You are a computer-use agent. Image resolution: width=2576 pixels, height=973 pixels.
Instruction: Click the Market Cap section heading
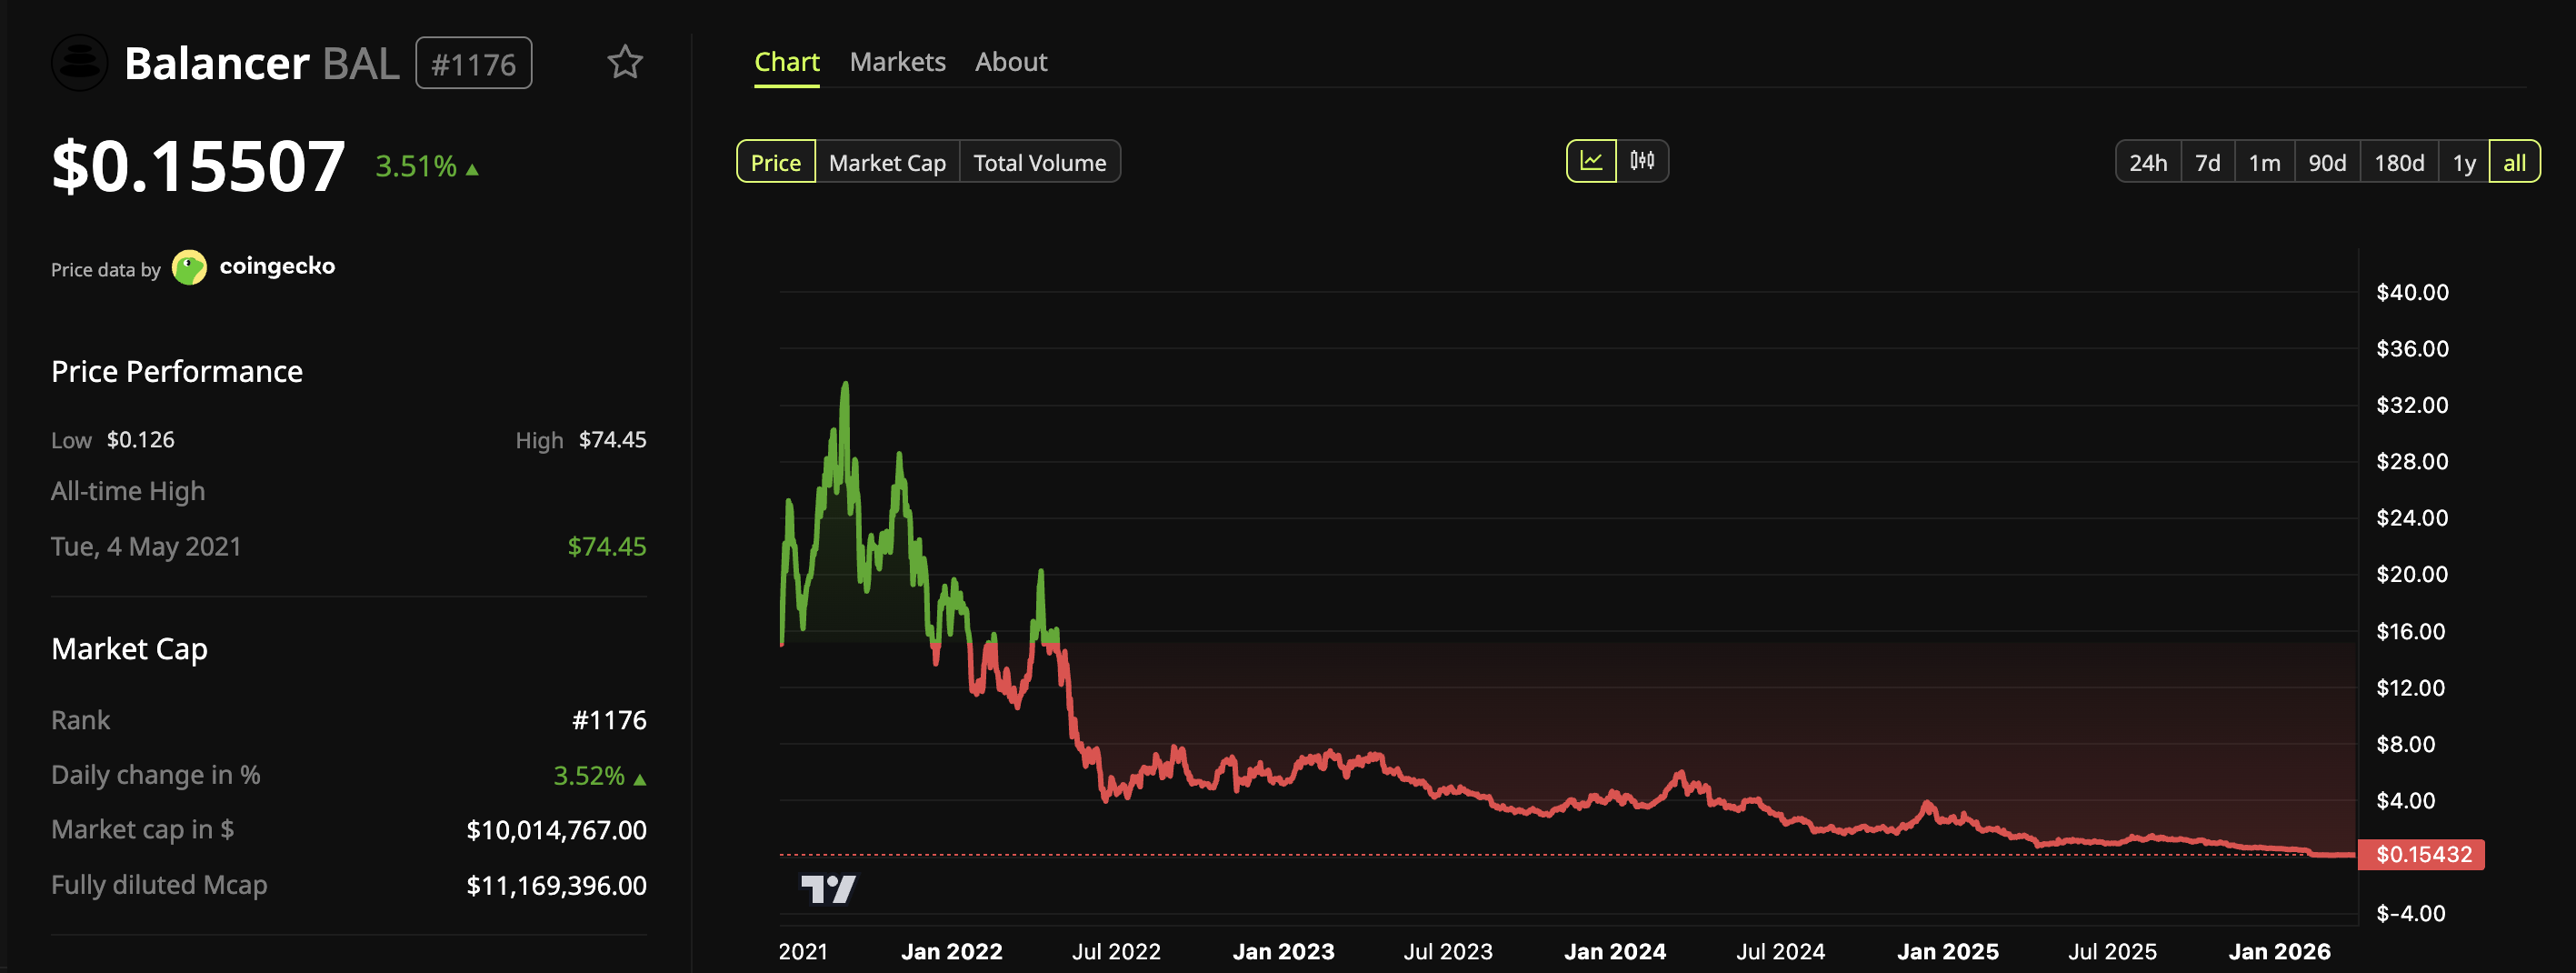129,649
